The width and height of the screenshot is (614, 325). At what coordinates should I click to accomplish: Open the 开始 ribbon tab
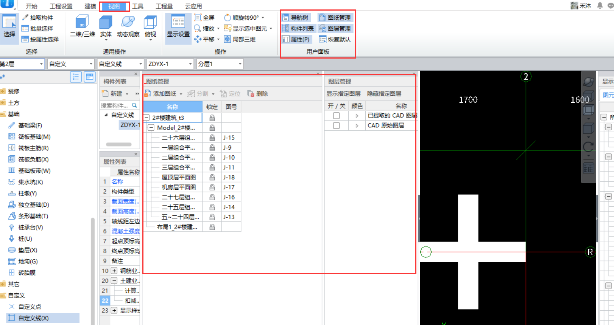(x=31, y=6)
